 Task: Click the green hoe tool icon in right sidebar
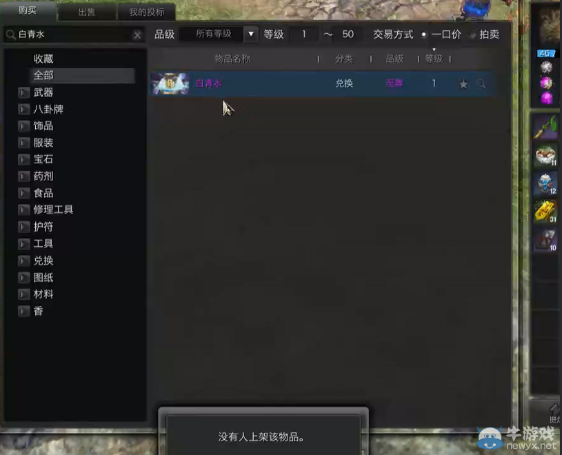(545, 127)
